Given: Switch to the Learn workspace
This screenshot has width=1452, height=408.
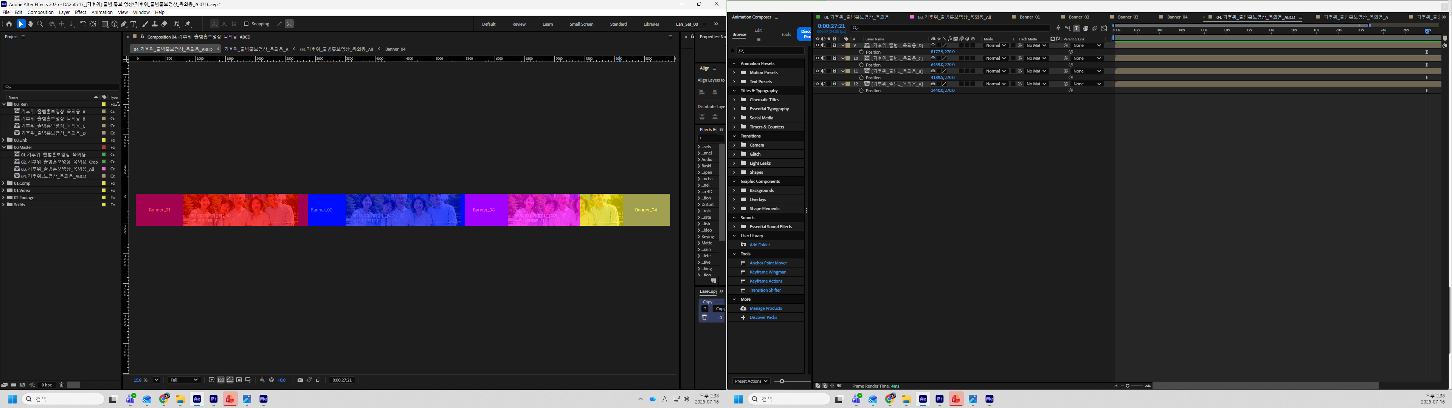Looking at the screenshot, I should 547,24.
